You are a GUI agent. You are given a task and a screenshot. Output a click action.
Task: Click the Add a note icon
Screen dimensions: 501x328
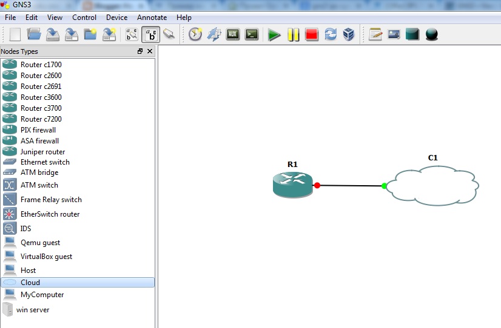375,34
